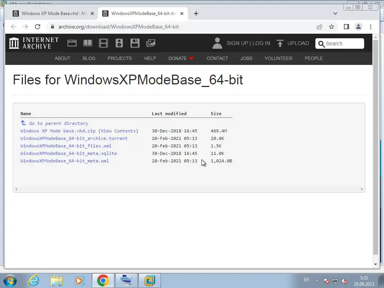Reload the page

(x=37, y=27)
